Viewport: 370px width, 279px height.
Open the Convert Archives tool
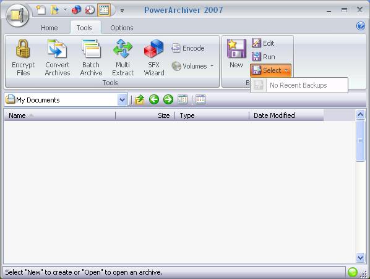[58, 57]
